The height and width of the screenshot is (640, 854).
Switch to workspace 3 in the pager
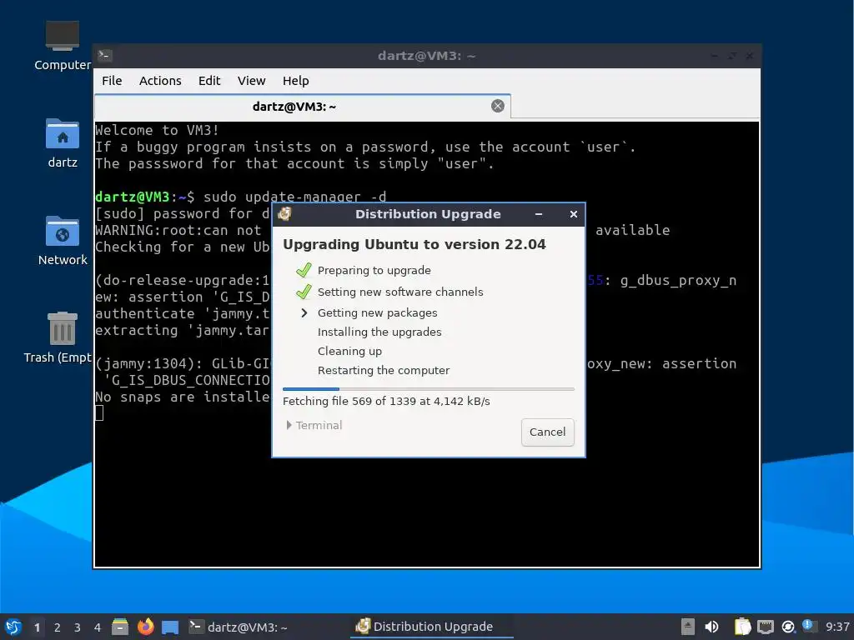(x=78, y=627)
